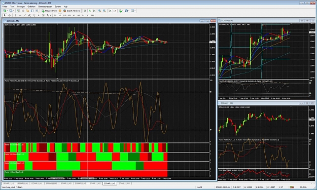Set timeframe to M15
This screenshot has height=190, width=317.
[x=64, y=15]
